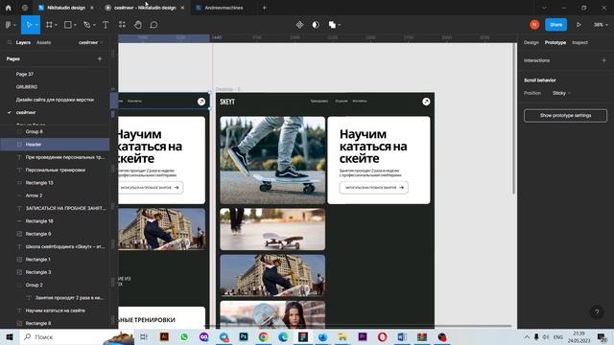Open Adobe Illustrator from taskbar
The width and height of the screenshot is (614, 345).
[x=164, y=336]
